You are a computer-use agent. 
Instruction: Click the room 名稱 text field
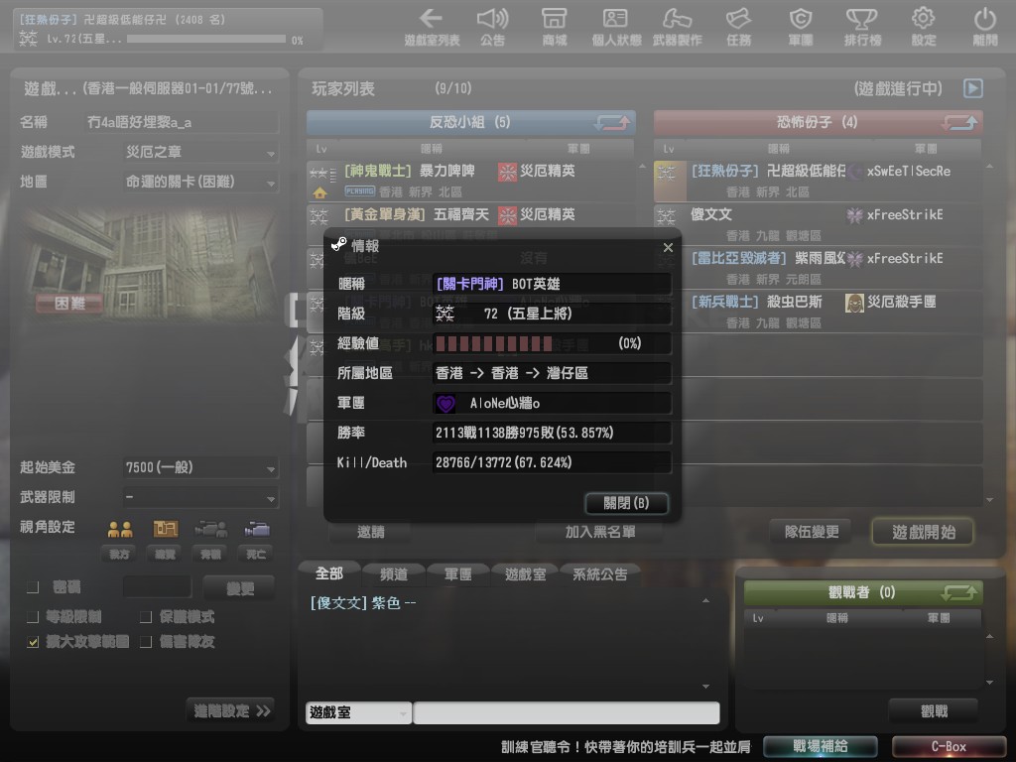point(183,122)
